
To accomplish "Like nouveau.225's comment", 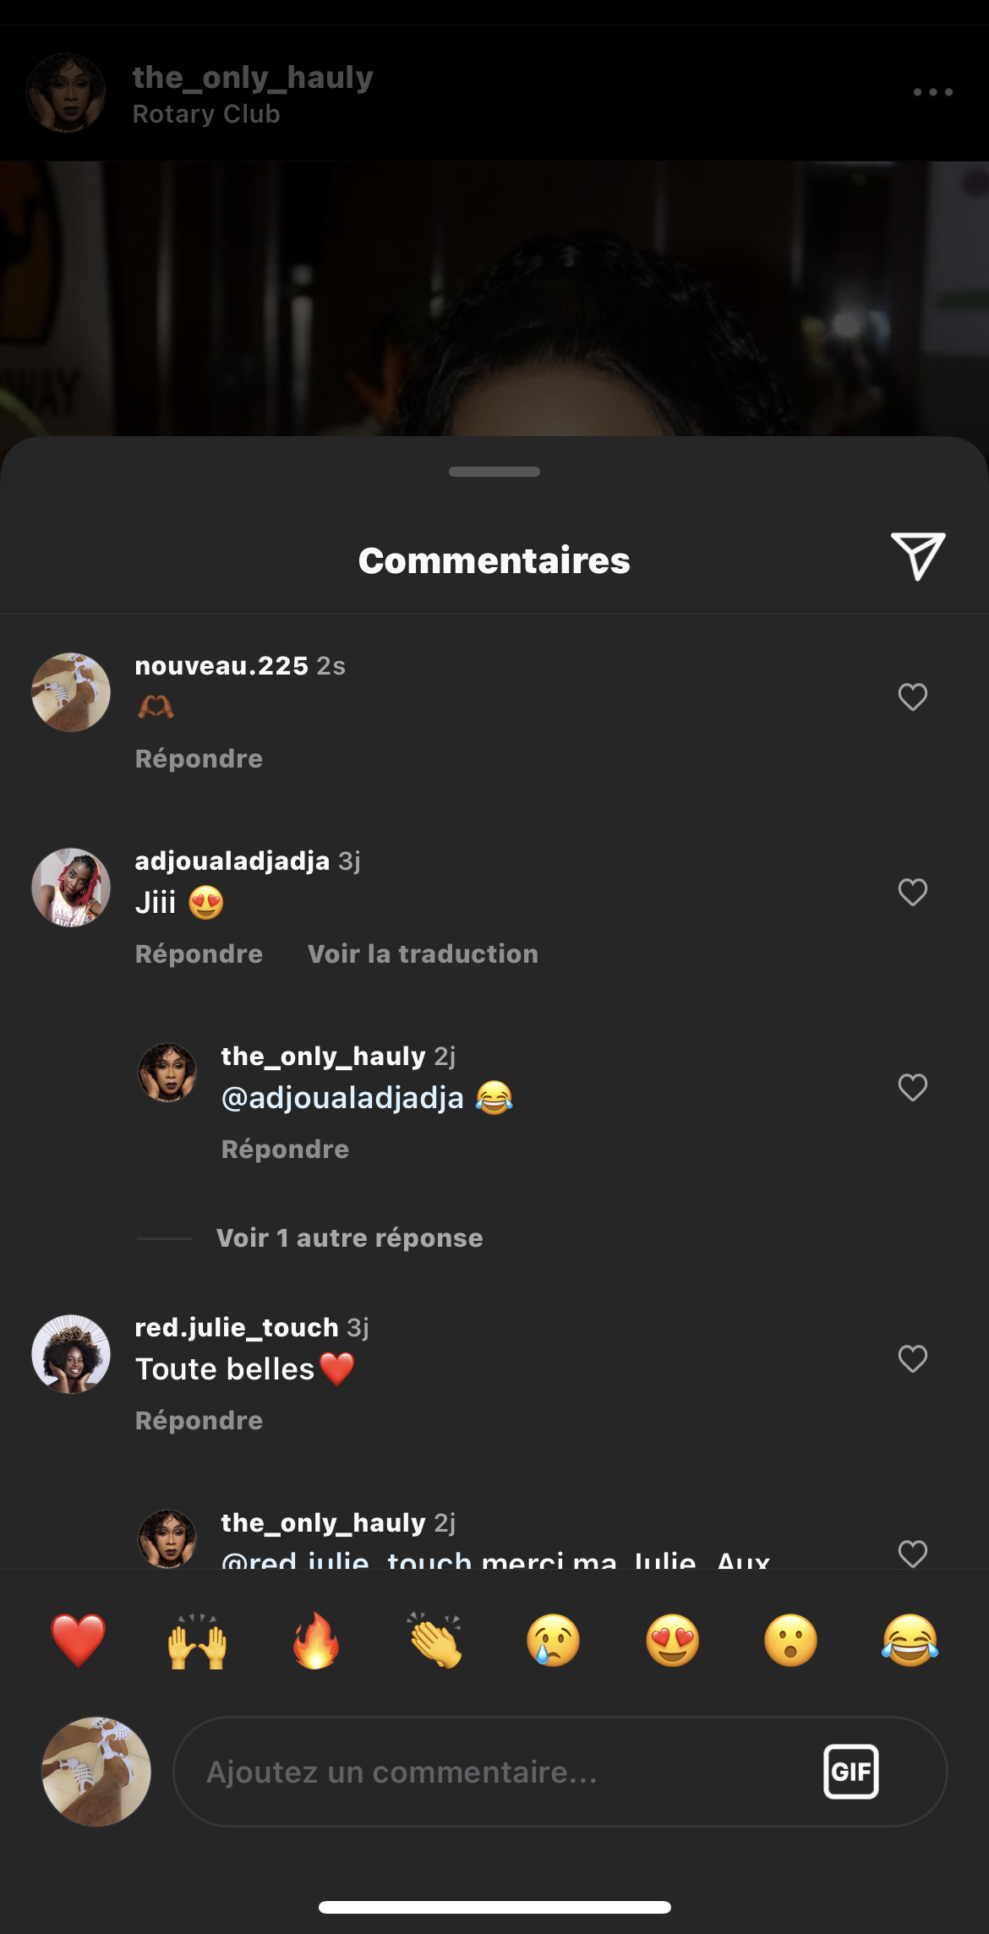I will (x=912, y=697).
